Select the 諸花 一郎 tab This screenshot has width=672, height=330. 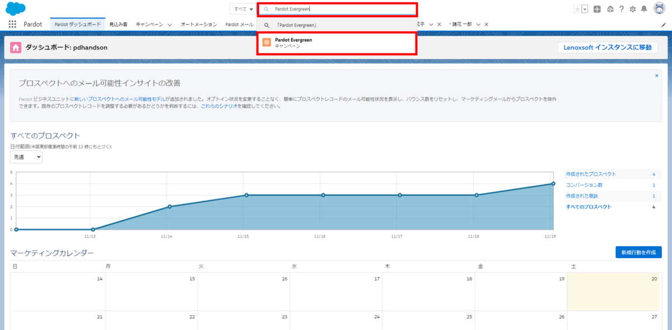[x=461, y=25]
